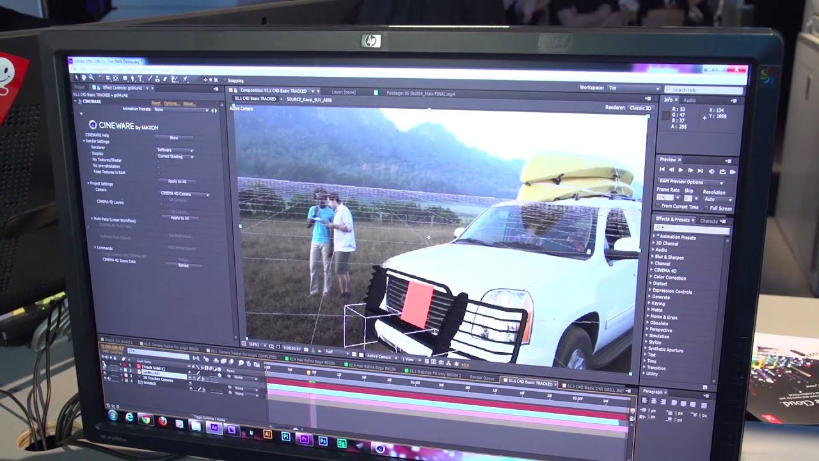Select the Eraser tool

(165, 79)
